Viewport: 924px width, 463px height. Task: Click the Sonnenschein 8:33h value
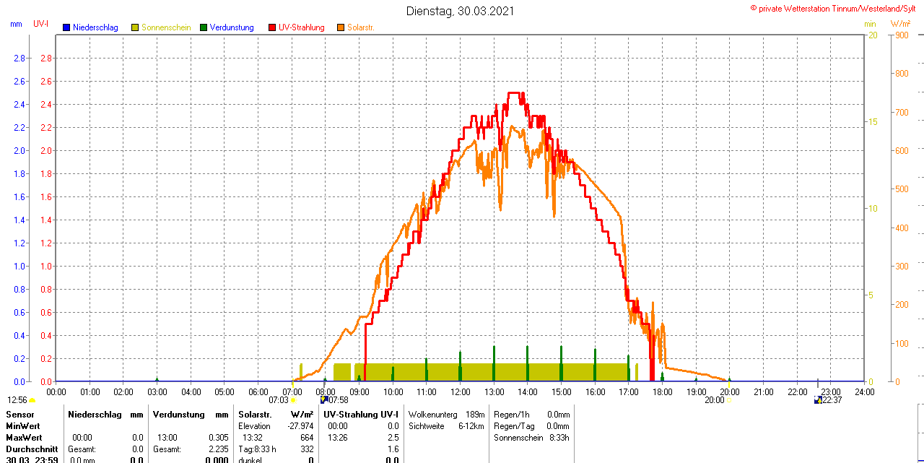pos(531,437)
